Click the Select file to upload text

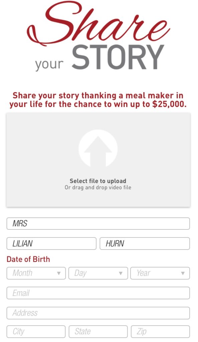98,181
